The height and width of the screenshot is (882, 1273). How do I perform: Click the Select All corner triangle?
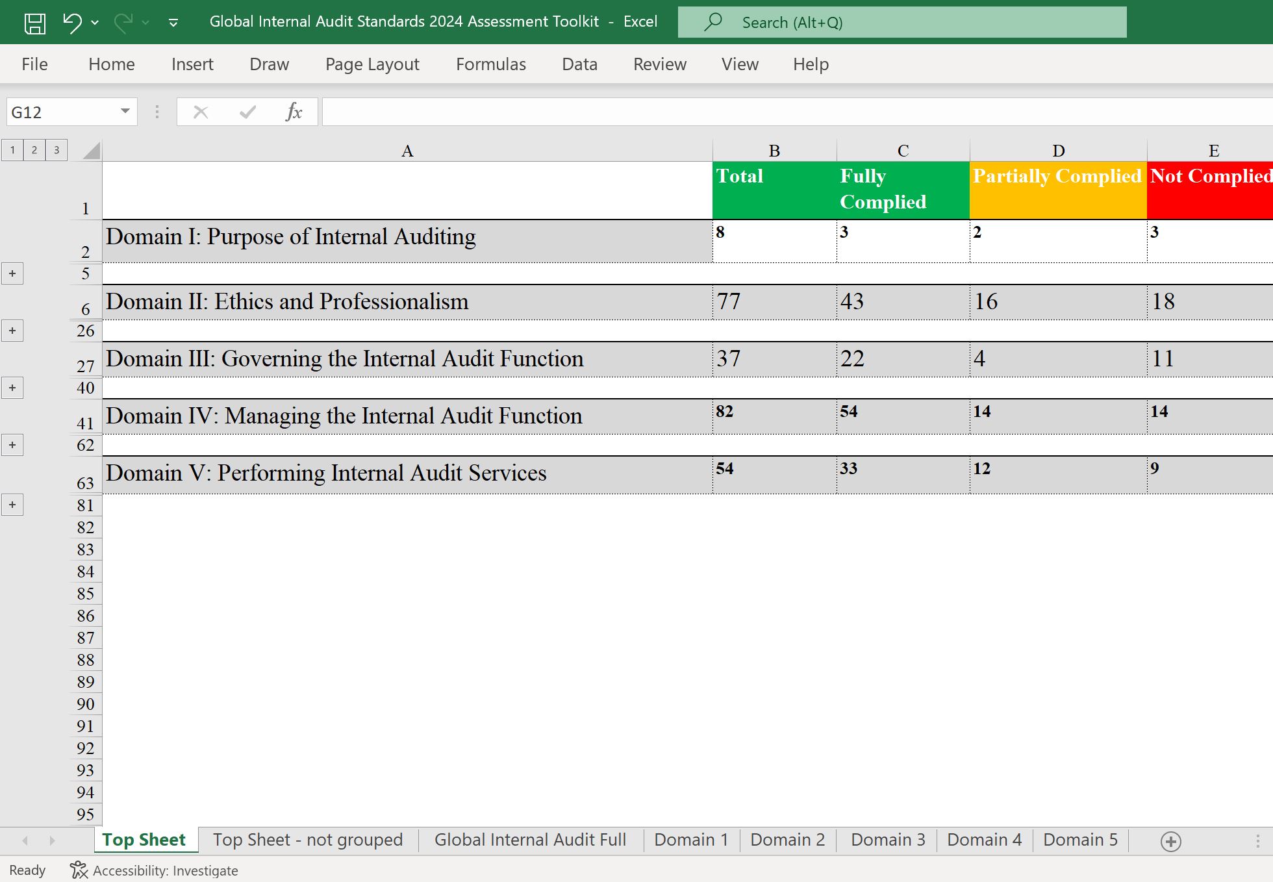[92, 151]
